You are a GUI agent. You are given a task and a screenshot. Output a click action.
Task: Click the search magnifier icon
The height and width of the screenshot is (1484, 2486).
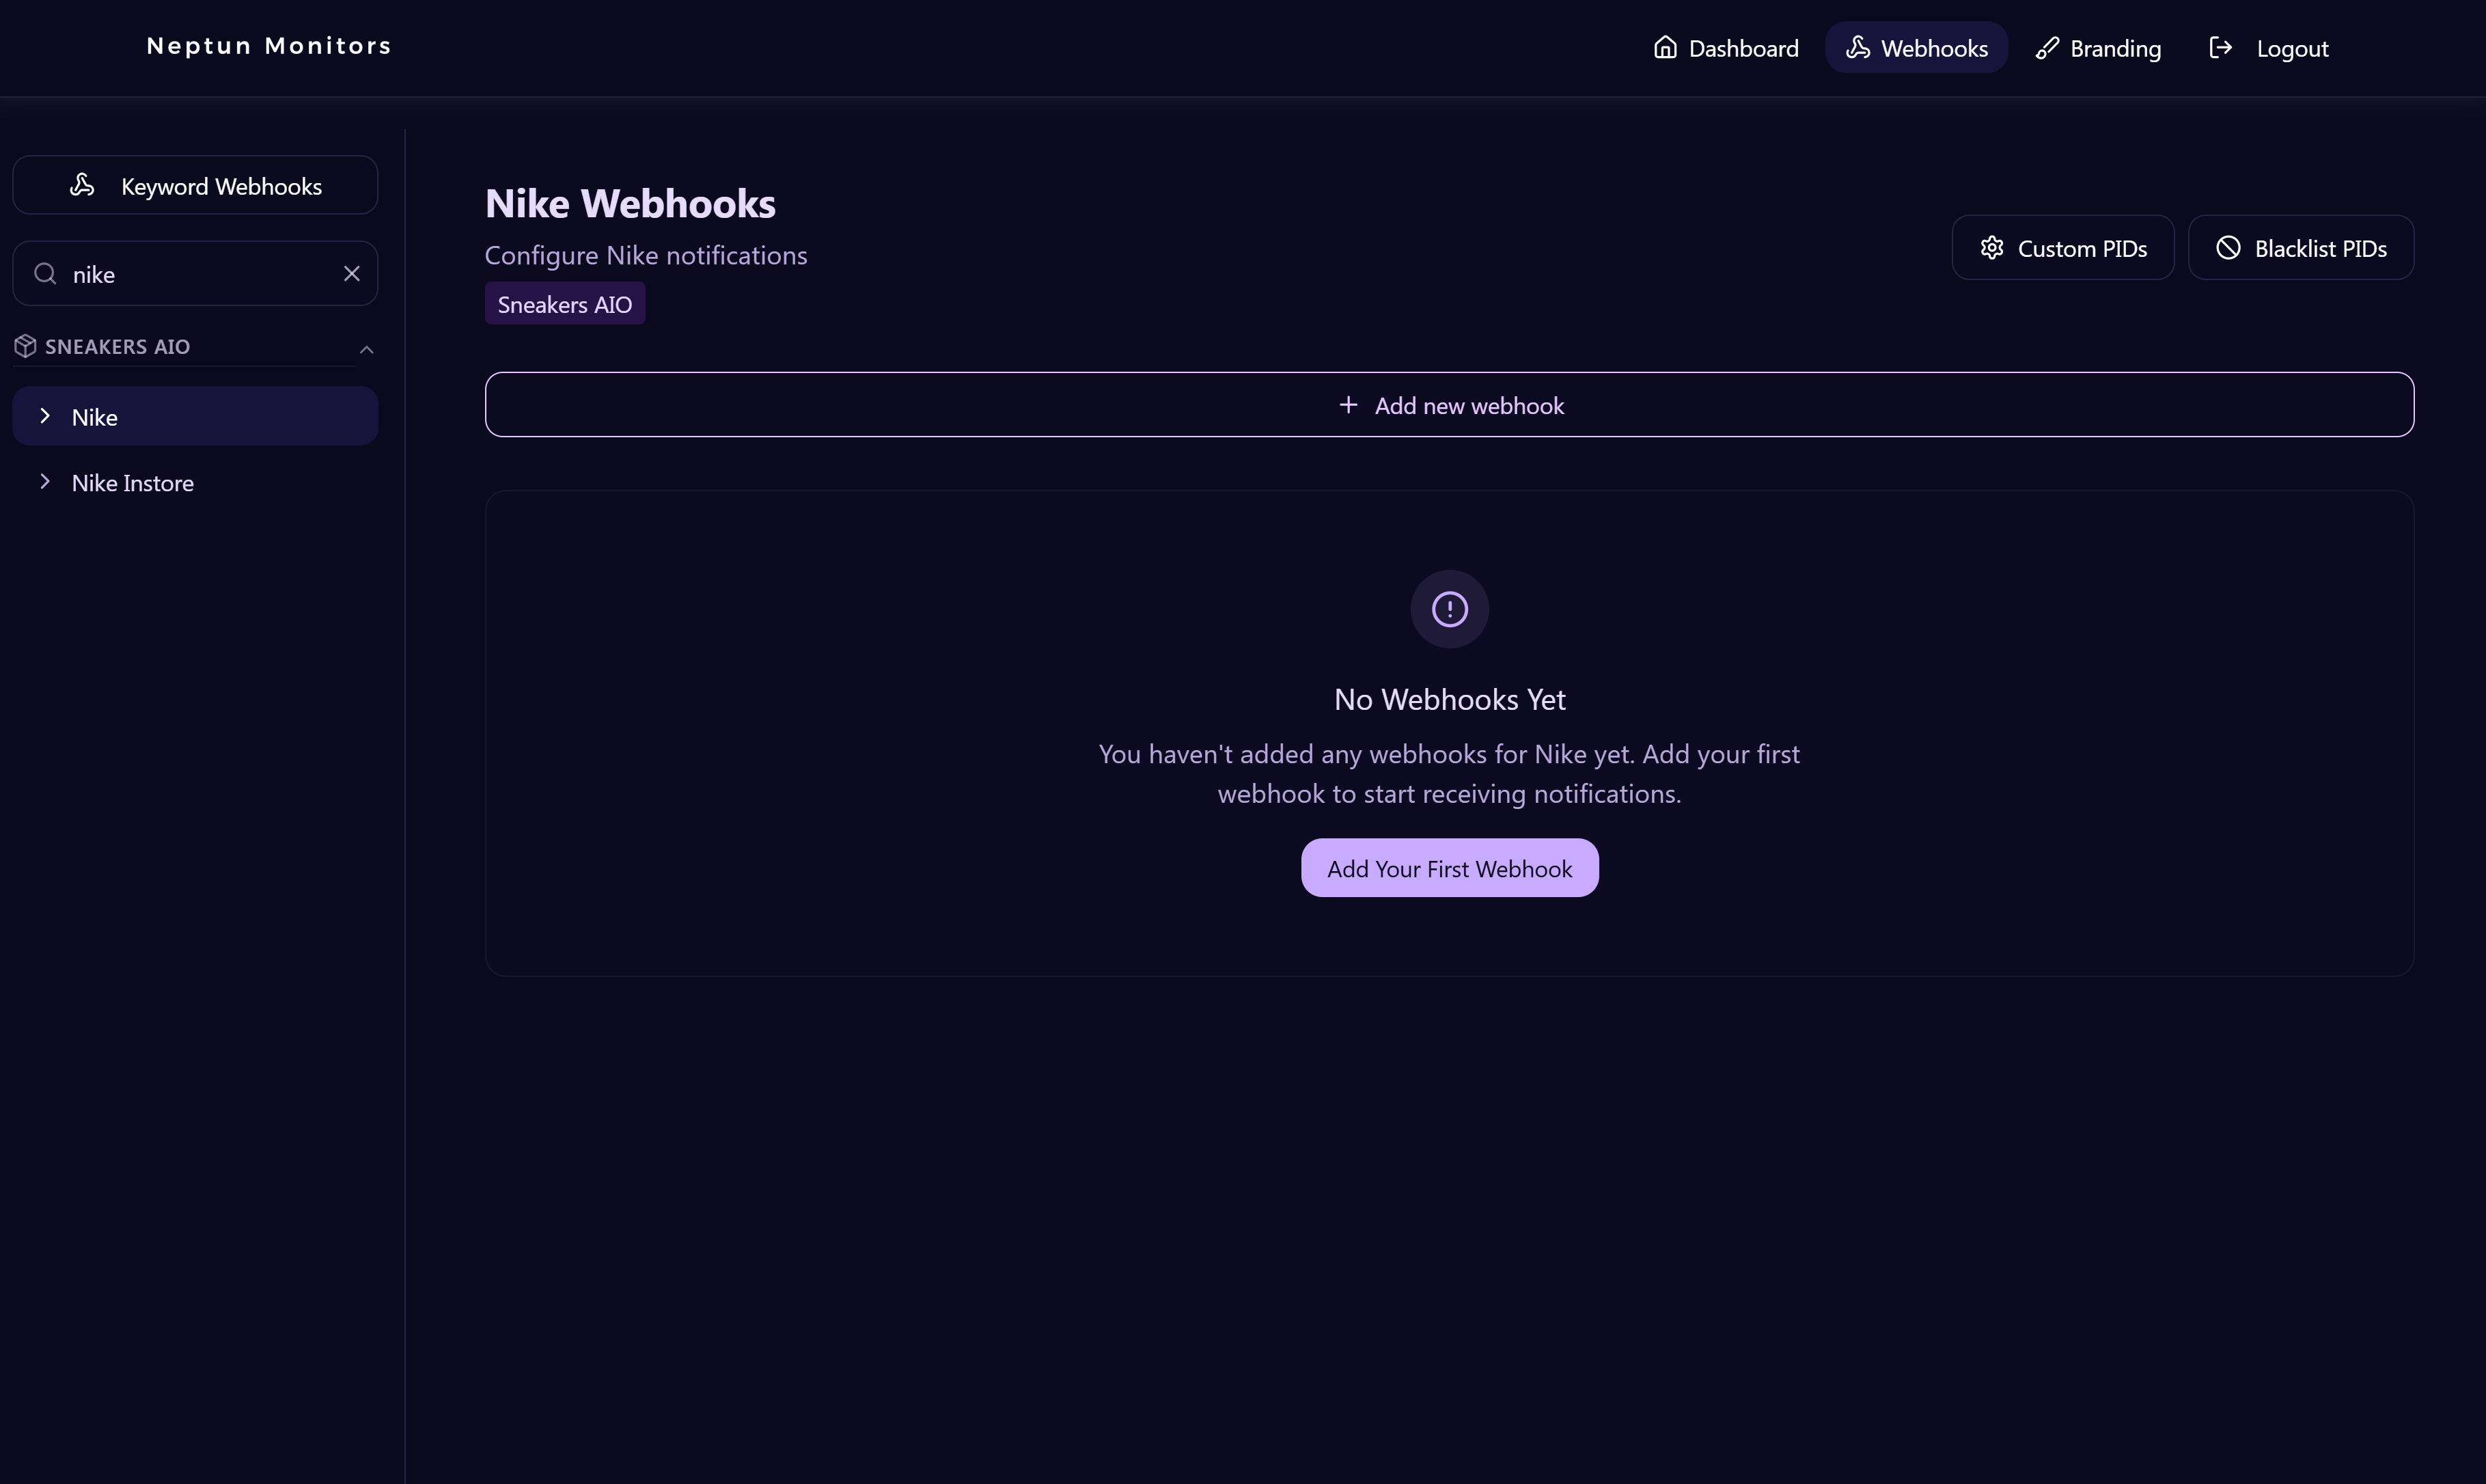[45, 274]
